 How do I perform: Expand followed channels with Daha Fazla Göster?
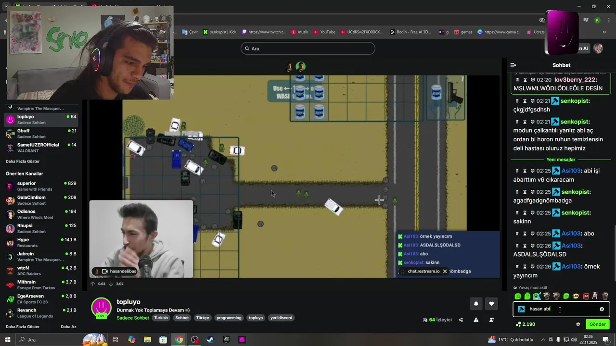[23, 161]
